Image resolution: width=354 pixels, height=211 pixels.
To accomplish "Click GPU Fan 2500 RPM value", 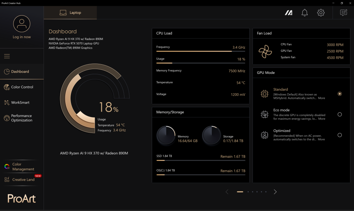I will (x=335, y=51).
